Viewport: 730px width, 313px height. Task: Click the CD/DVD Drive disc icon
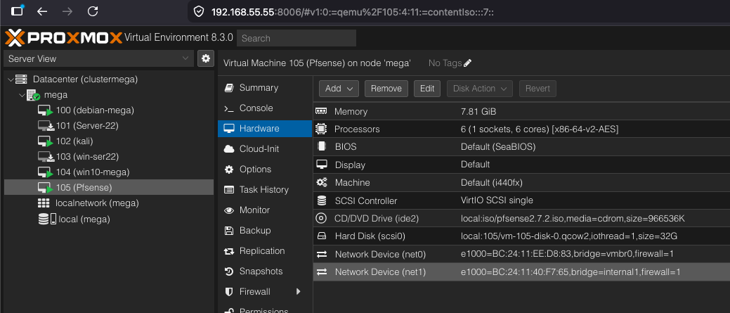pyautogui.click(x=321, y=219)
